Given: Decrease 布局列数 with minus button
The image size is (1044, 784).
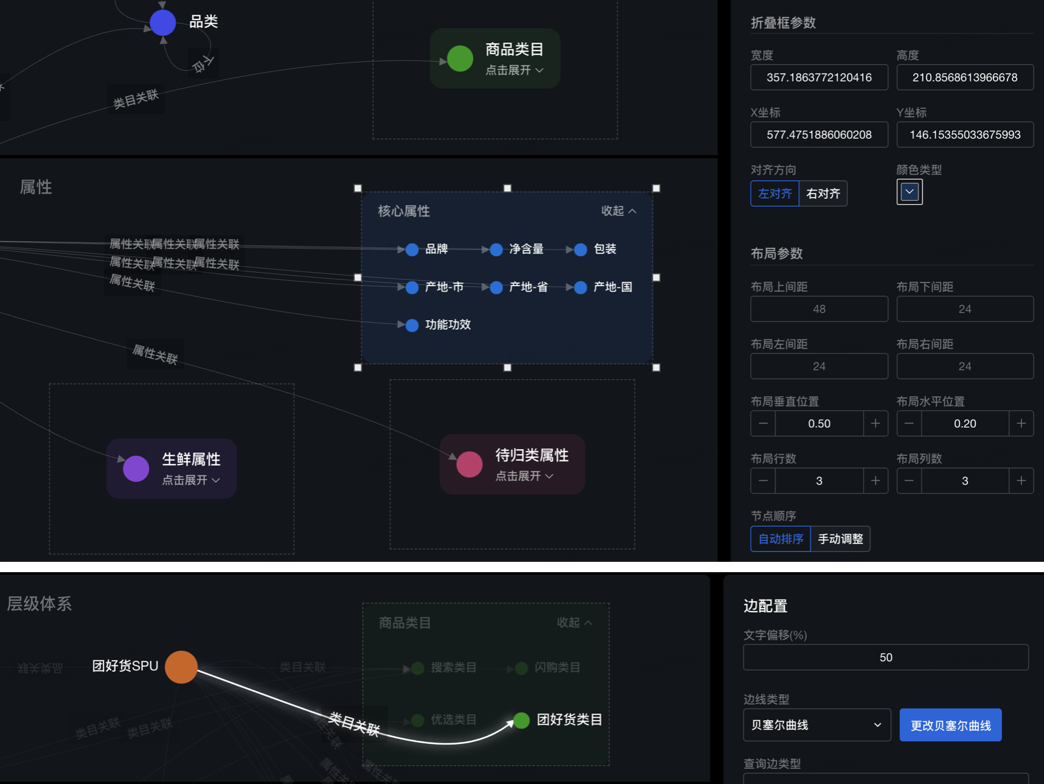Looking at the screenshot, I should pyautogui.click(x=909, y=481).
